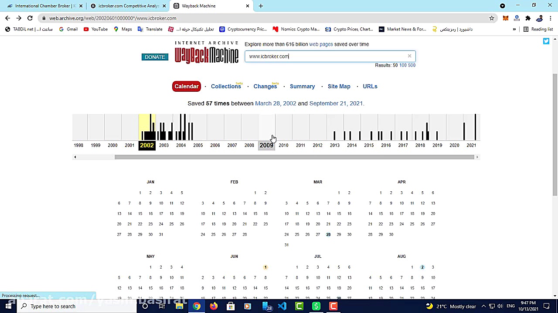This screenshot has height=313, width=558.
Task: Open the March 28, 2002 capture link
Action: click(276, 103)
